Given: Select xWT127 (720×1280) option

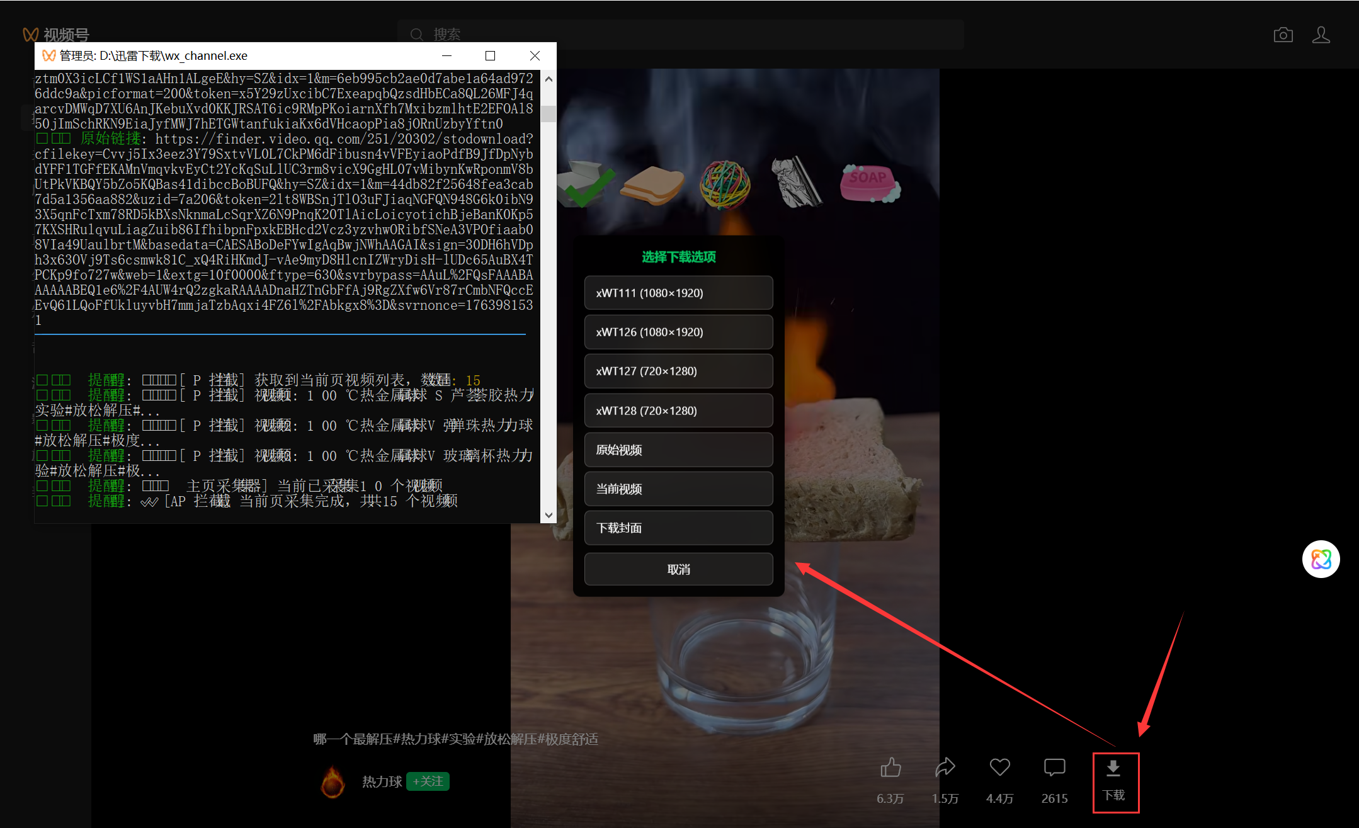Looking at the screenshot, I should tap(678, 371).
